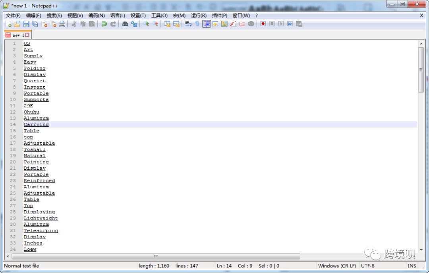Open the 设置(T) menu

[x=138, y=15]
